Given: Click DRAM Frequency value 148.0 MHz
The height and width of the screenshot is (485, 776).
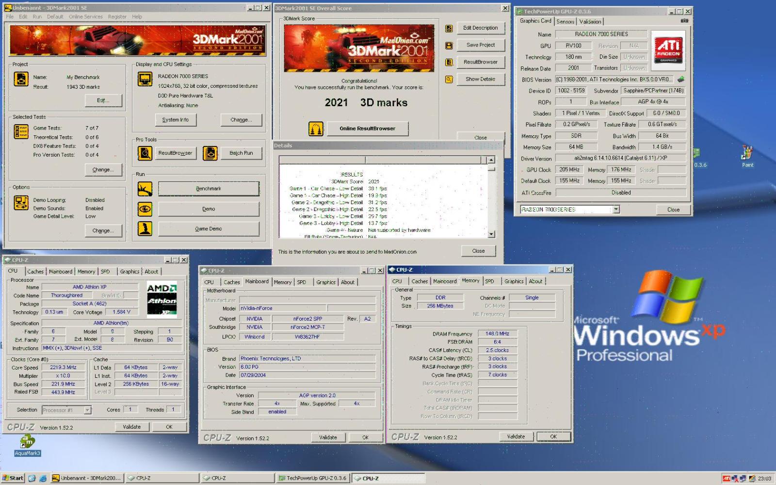Looking at the screenshot, I should coord(498,334).
